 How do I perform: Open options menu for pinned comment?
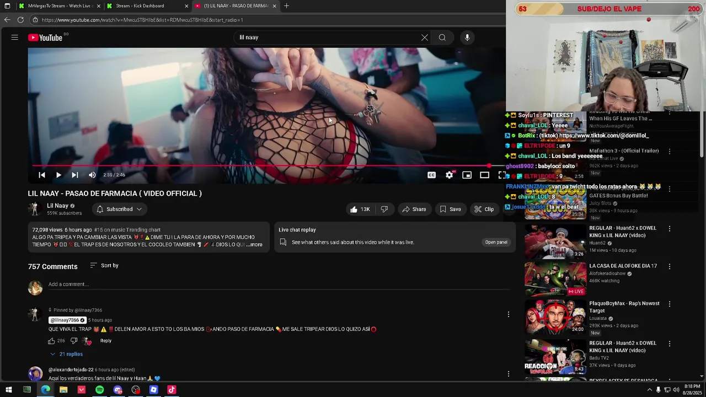click(509, 314)
